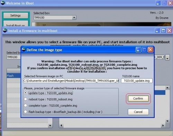Select complete type TGS100_complete.img option
This screenshot has height=136, width=173.
pos(26,106)
